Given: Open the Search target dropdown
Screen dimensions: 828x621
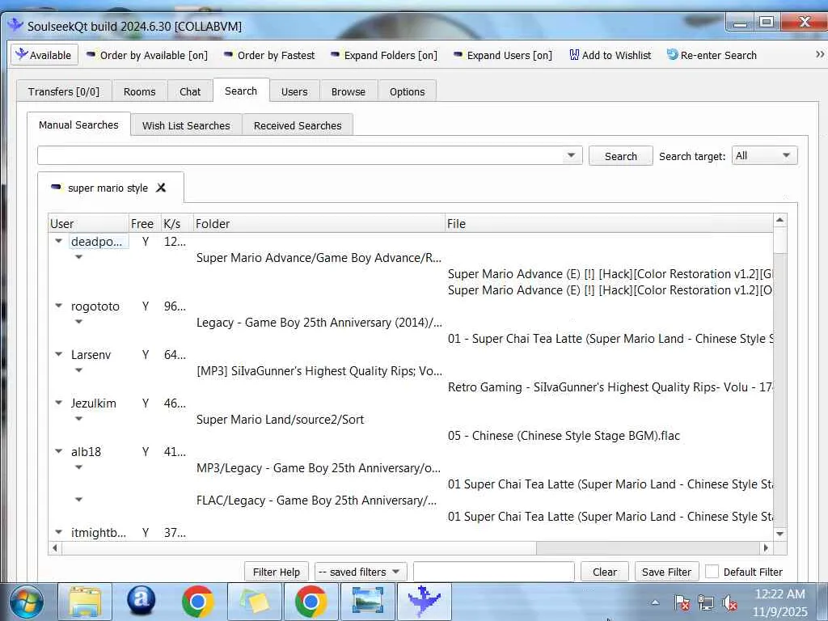Looking at the screenshot, I should coord(764,156).
